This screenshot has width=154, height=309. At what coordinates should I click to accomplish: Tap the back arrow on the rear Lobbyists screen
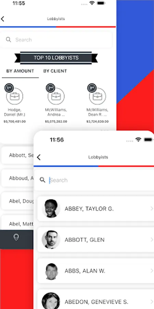click(2, 19)
